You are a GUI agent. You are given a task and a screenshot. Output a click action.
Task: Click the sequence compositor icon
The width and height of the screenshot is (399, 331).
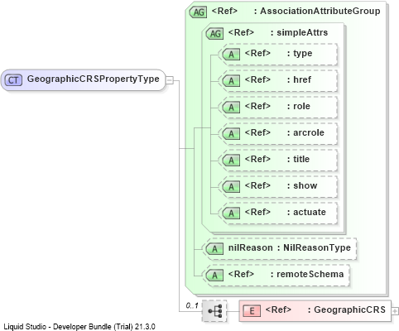click(x=214, y=311)
